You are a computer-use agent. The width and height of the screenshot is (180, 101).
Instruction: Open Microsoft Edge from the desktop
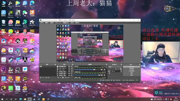(x=32, y=4)
